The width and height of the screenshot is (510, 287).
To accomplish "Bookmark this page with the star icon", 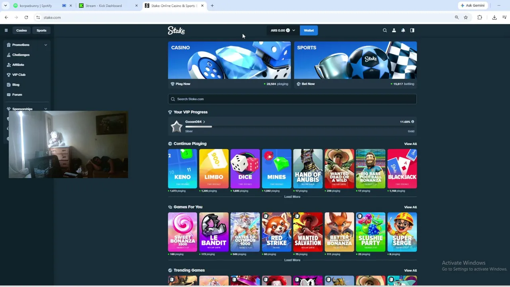I will [x=466, y=18].
